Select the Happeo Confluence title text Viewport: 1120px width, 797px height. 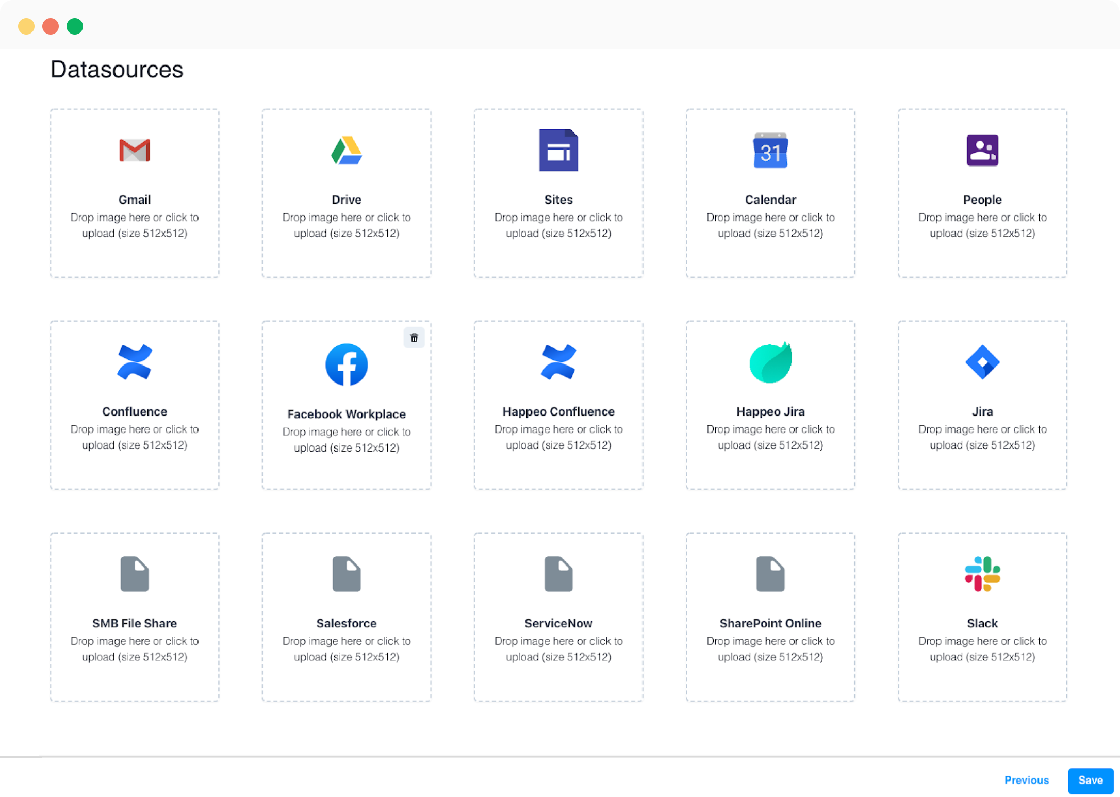pos(558,411)
